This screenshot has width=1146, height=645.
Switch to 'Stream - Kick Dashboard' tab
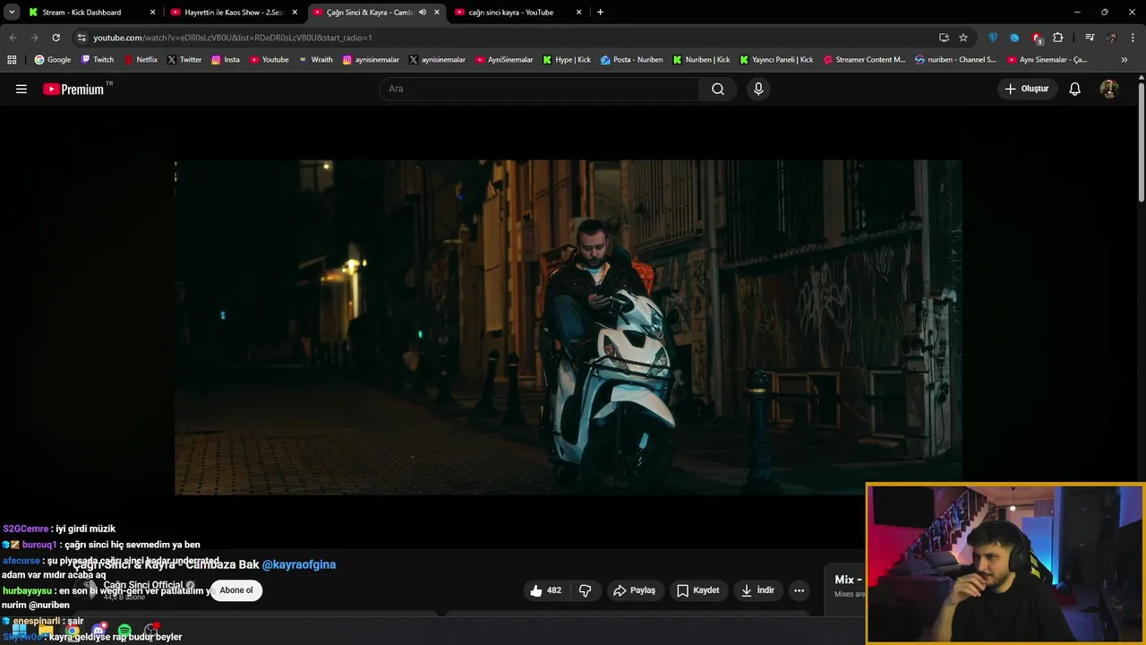90,13
